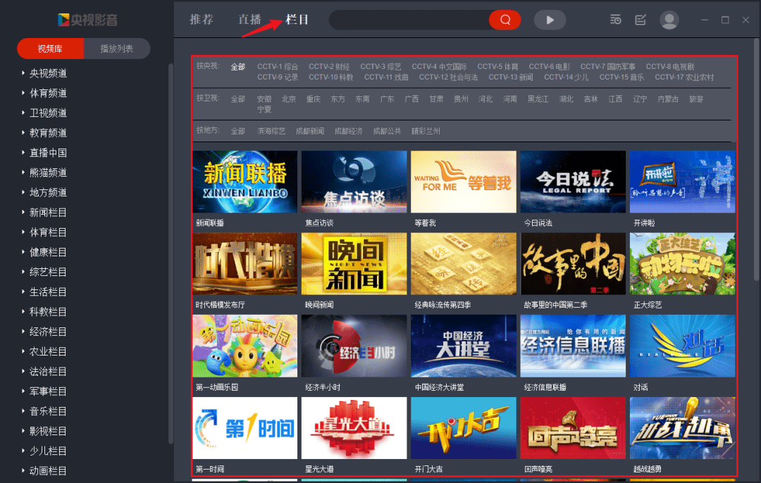Open the 焦点访谈 program thumbnail

point(354,182)
